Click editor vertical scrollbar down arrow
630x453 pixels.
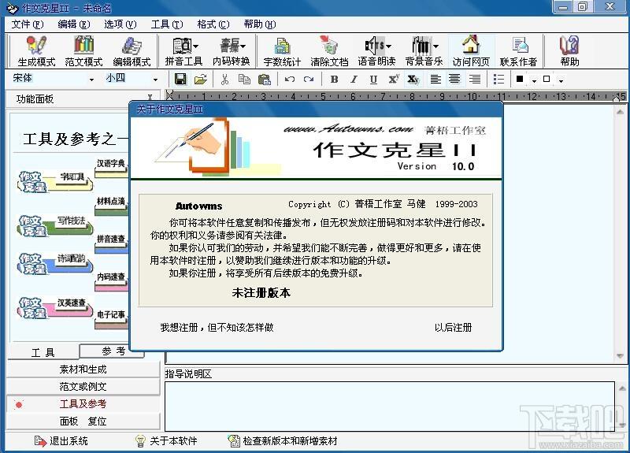pyautogui.click(x=620, y=356)
